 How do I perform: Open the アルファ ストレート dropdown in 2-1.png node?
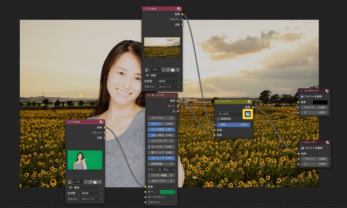91,199
